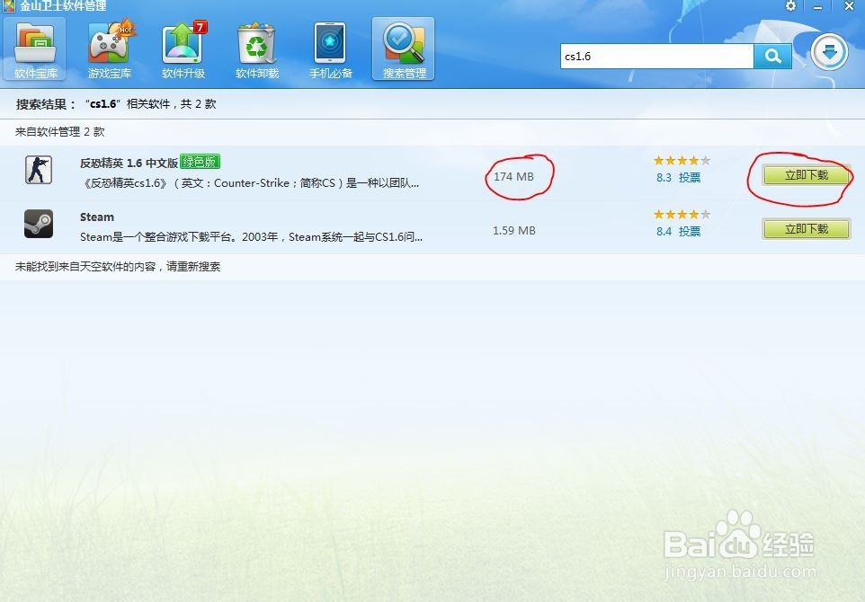This screenshot has width=865, height=602.
Task: Rate 反恐精英 using its star rating
Action: (x=681, y=160)
